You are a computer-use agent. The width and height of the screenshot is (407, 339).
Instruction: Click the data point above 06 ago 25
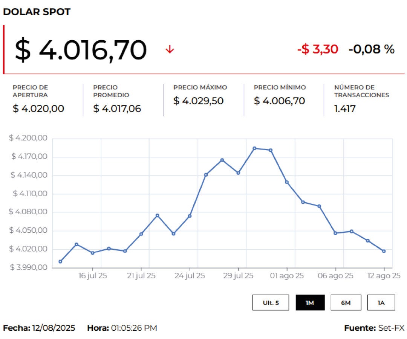click(335, 233)
